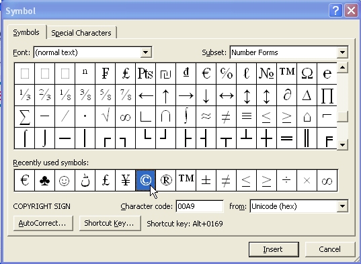
Task: Pick the one-third fraction ⅓ symbol
Action: coord(24,95)
